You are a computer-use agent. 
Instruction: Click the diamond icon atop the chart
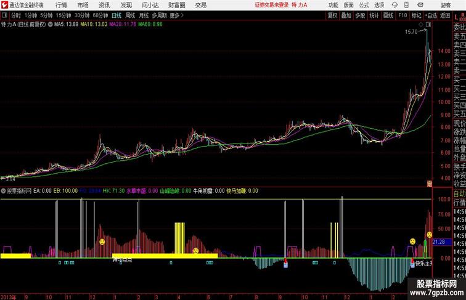(421, 25)
